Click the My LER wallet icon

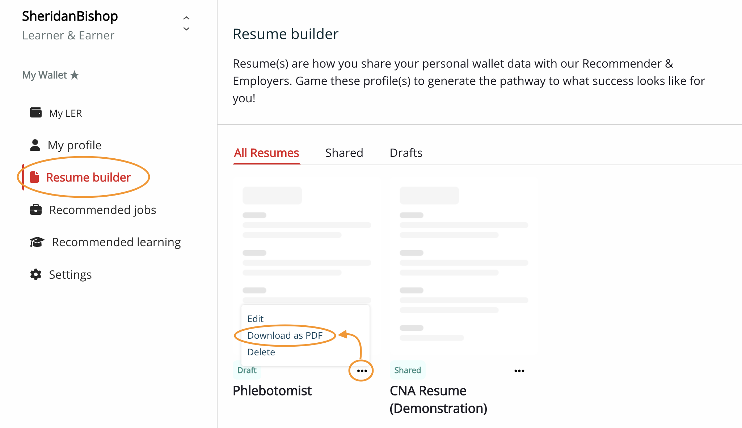(36, 113)
